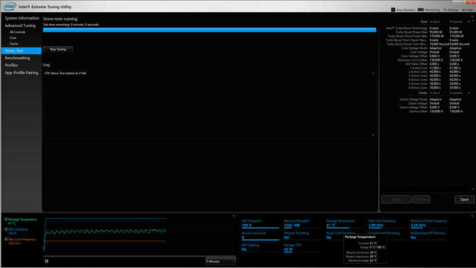Viewport: 476px width, 268px height.
Task: Collapse the Cache settings section
Action: 469,93
